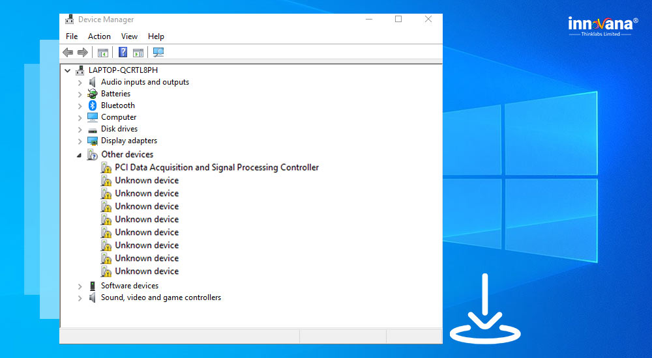Maximize the Device Manager window

click(398, 19)
